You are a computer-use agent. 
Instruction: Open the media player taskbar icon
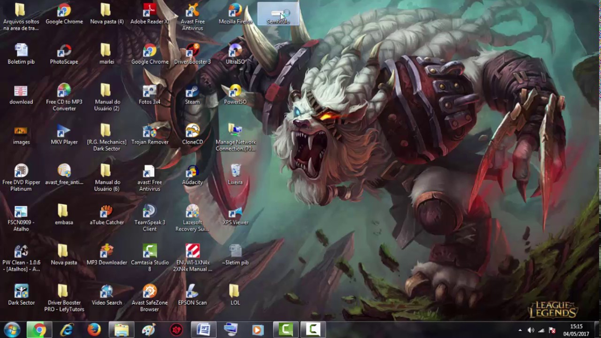coord(258,330)
